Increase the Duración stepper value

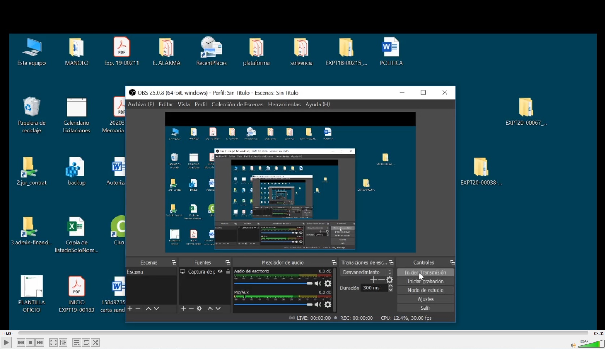tap(391, 286)
